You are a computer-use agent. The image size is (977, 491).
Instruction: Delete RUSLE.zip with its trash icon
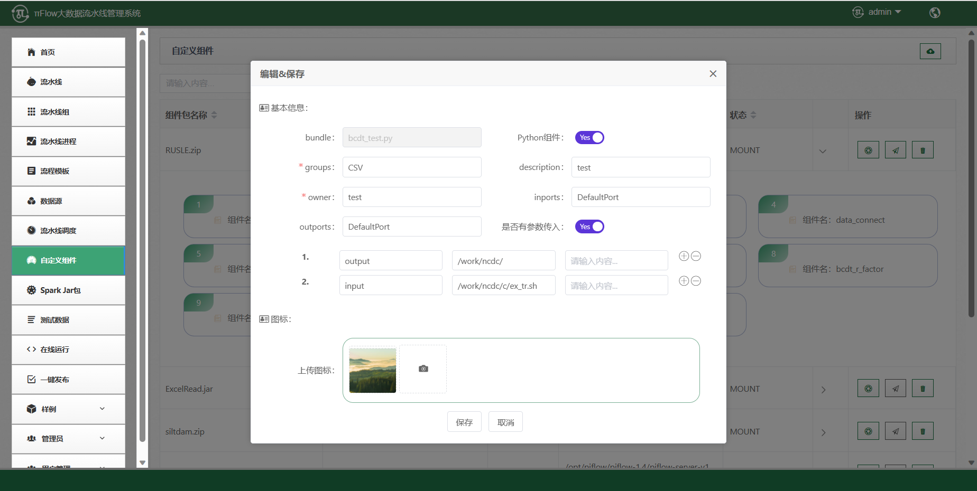click(x=923, y=150)
